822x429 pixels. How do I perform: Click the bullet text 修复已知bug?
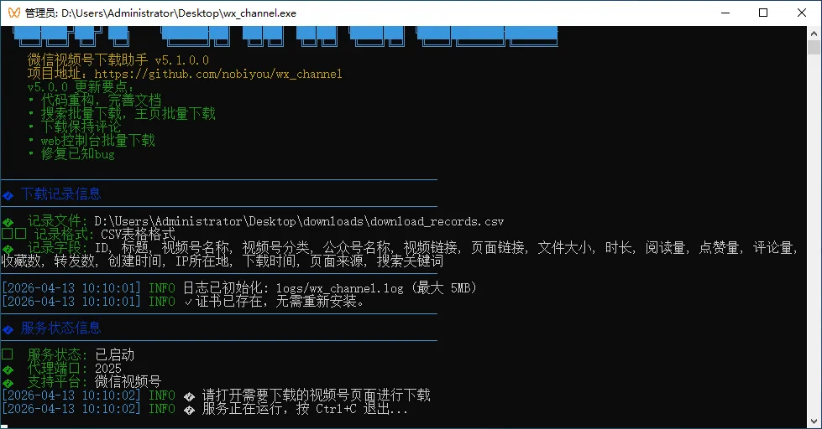[x=77, y=154]
